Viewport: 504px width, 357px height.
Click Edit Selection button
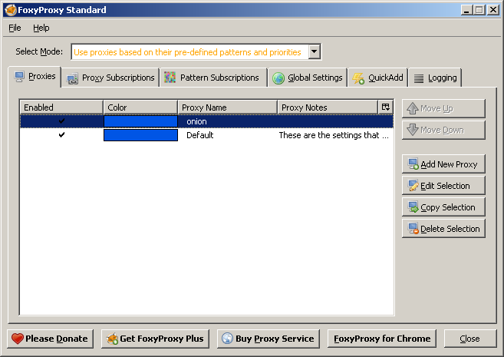pyautogui.click(x=443, y=186)
